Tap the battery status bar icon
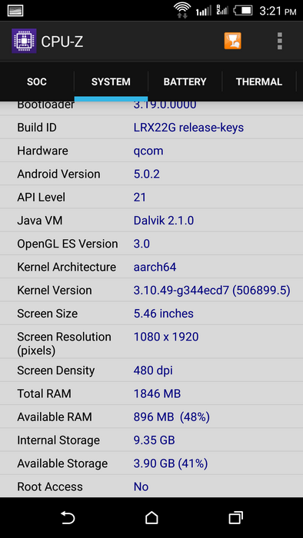 (x=243, y=10)
